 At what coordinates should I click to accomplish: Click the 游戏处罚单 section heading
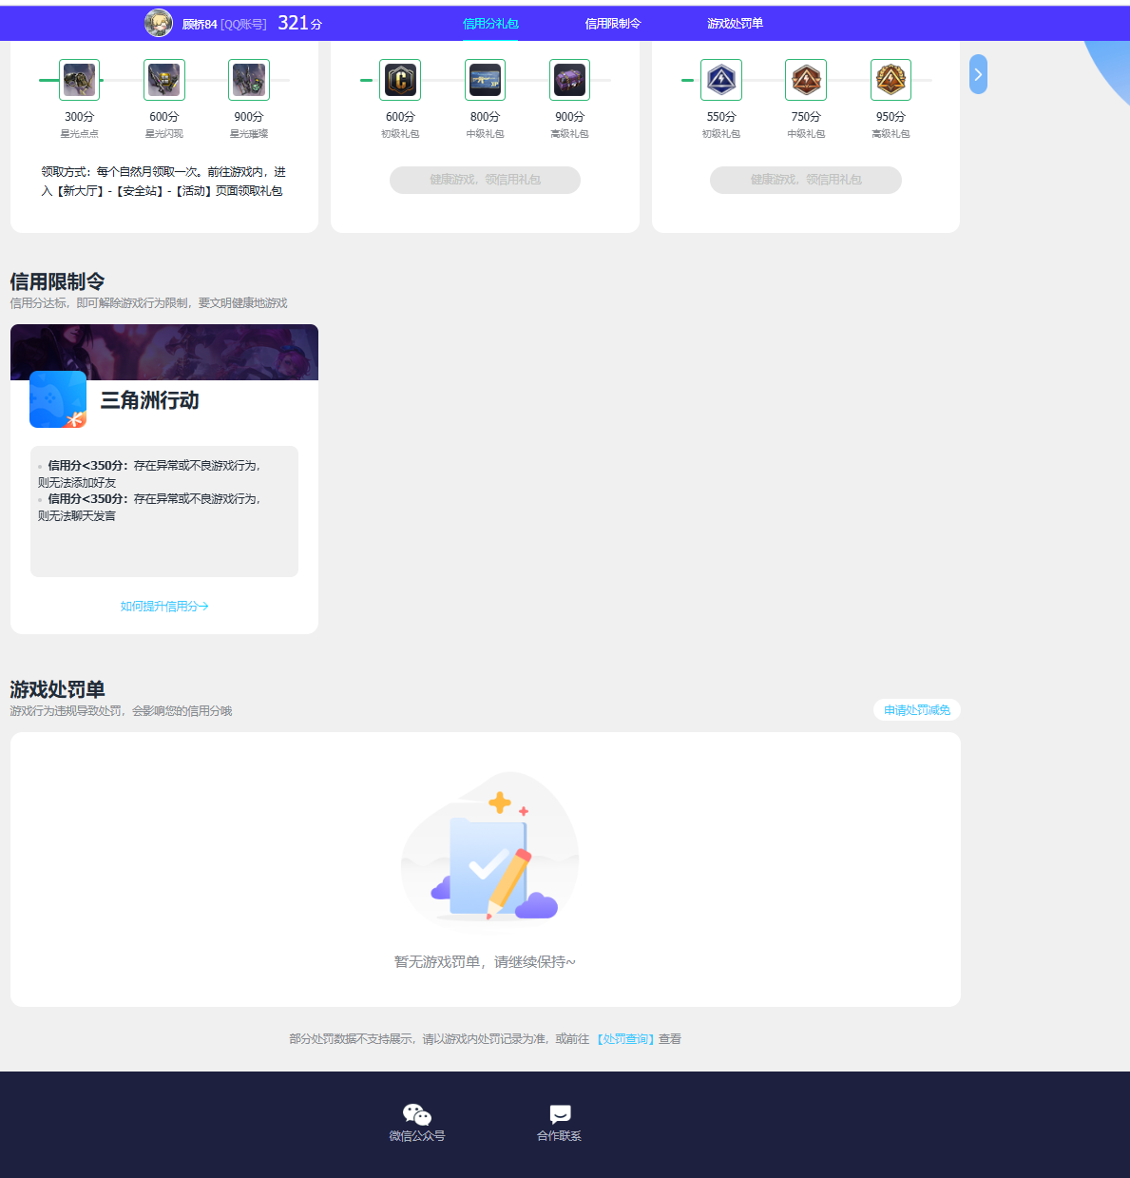tap(57, 689)
